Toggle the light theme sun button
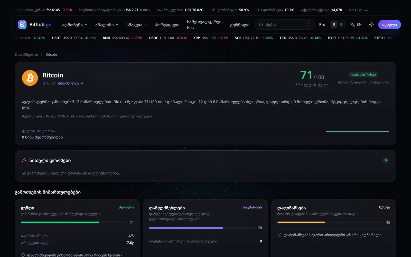Viewport: 411px width, 257px height. click(371, 24)
